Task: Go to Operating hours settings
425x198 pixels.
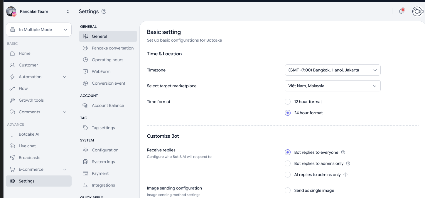Action: pos(108,60)
